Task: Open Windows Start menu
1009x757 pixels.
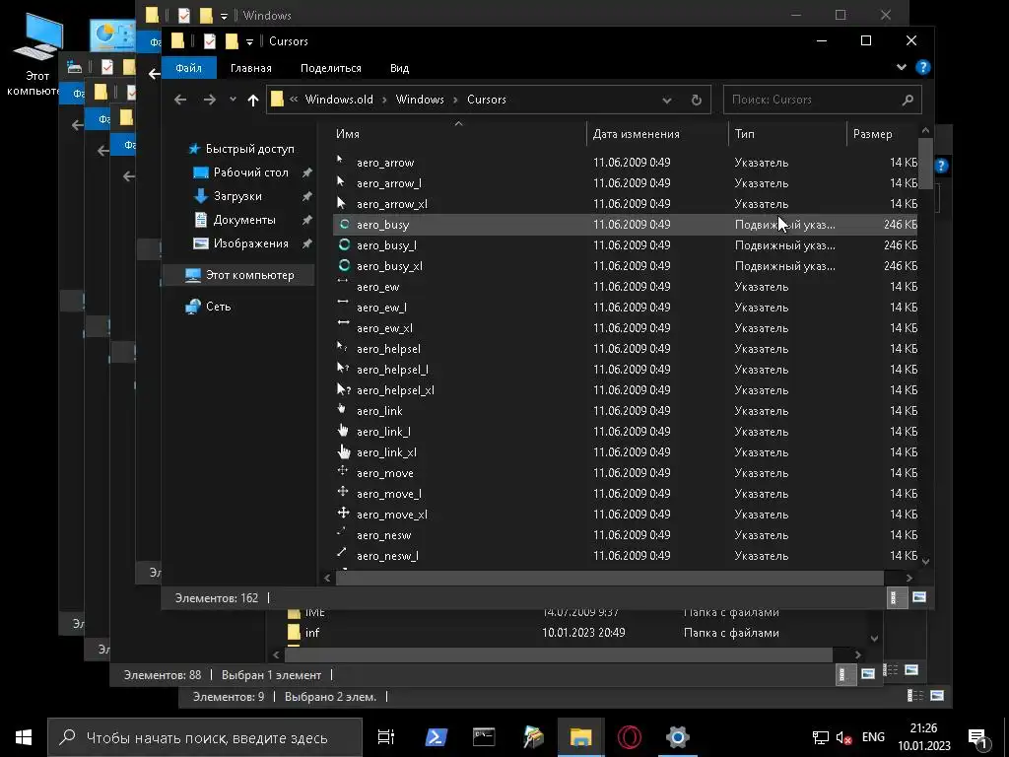Action: coord(24,737)
